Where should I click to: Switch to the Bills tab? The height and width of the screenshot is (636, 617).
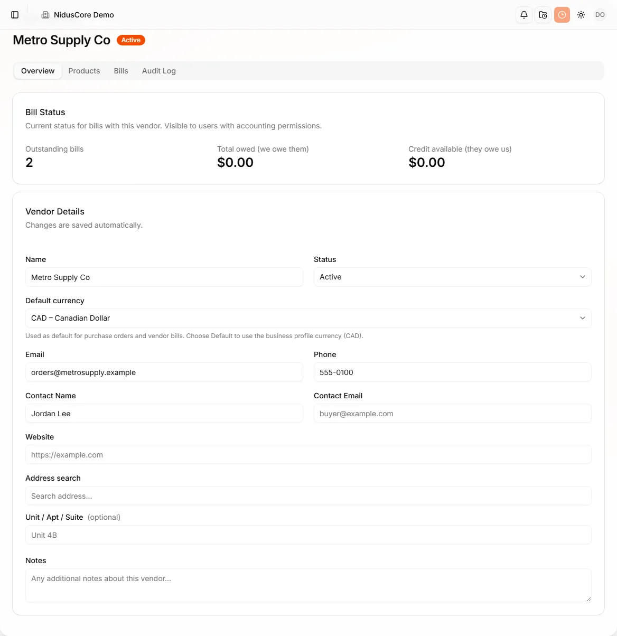(121, 71)
